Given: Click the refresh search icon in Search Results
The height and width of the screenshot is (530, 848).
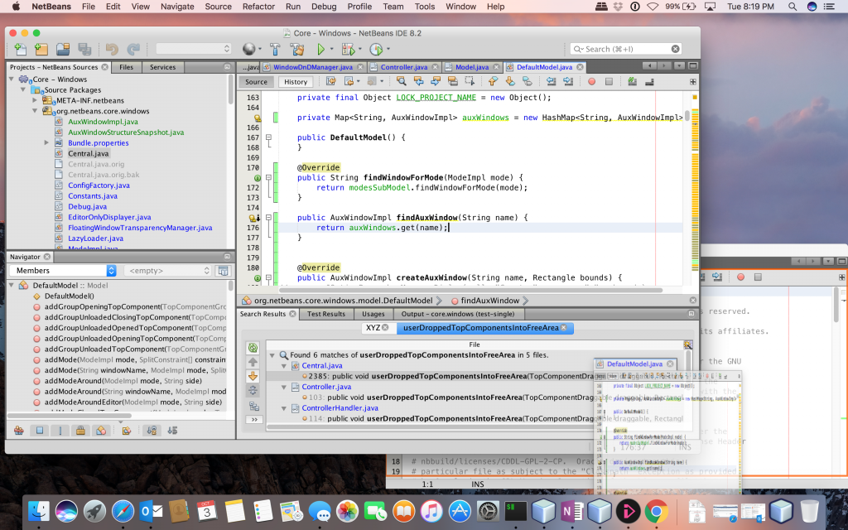Looking at the screenshot, I should coord(253,348).
